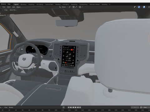Switch to the Scripting workspace tab
Image resolution: width=150 pixels, height=112 pixels.
click(104, 4)
